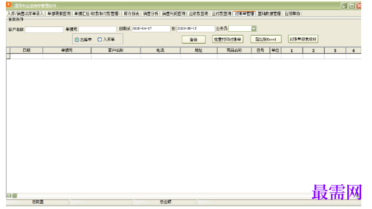The height and width of the screenshot is (209, 372).
Task: Click the 地址 column header
Action: pos(199,50)
